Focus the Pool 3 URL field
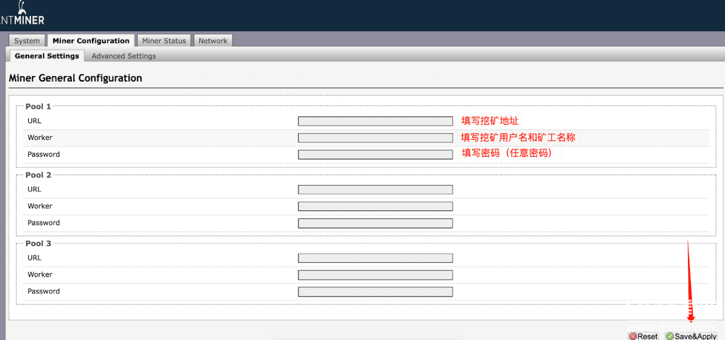 pos(375,258)
